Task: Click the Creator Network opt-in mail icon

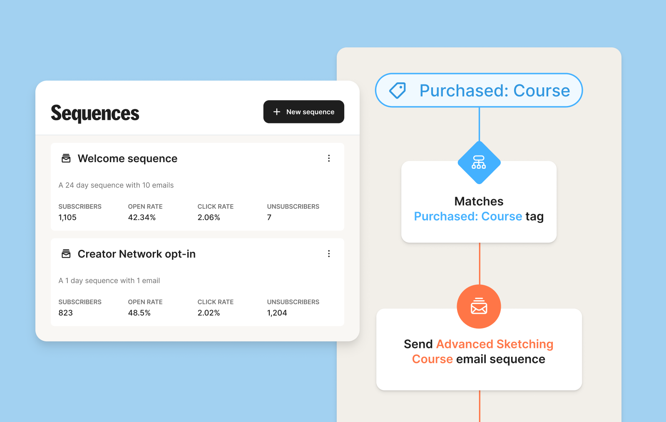Action: tap(66, 254)
